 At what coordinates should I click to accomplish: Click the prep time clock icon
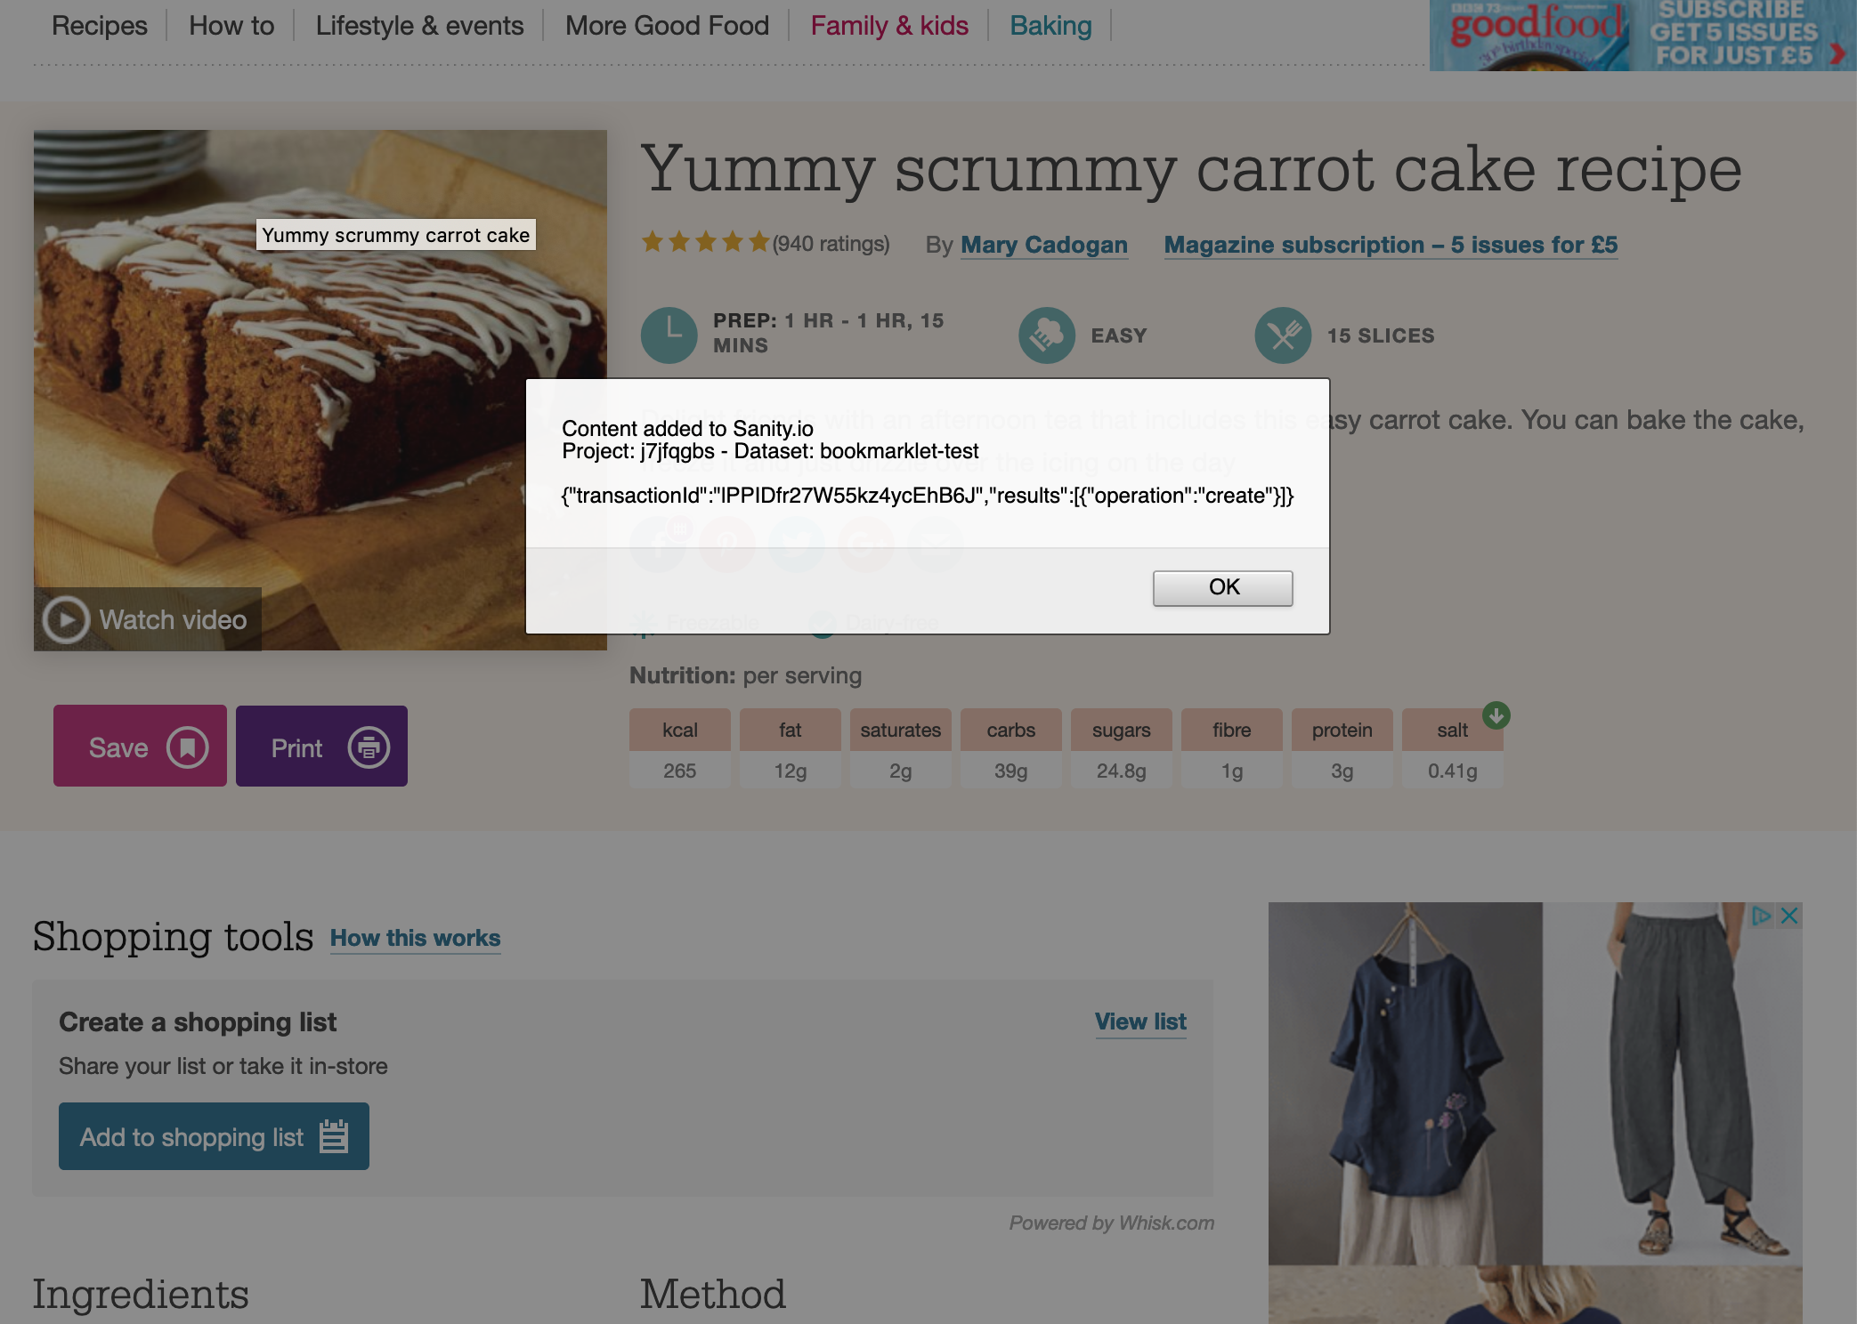(669, 335)
